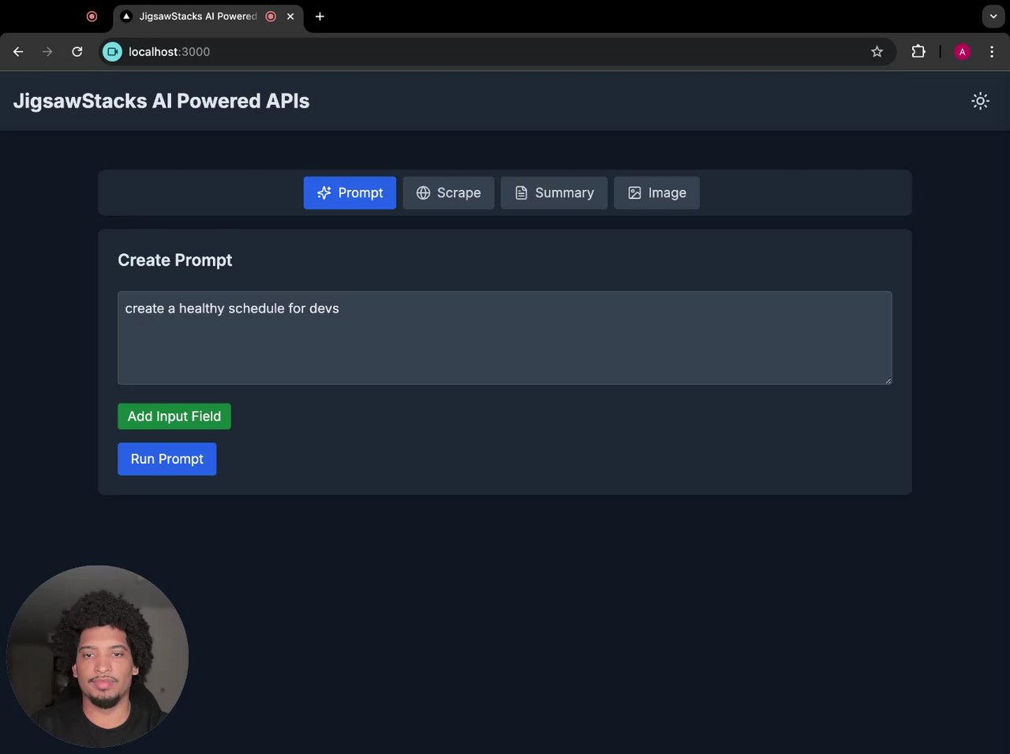Go back with browser back arrow
1010x754 pixels.
[x=18, y=52]
